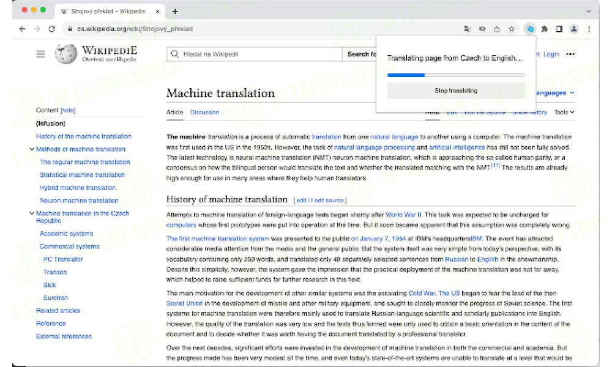Switch to the Discussion tab

204,112
